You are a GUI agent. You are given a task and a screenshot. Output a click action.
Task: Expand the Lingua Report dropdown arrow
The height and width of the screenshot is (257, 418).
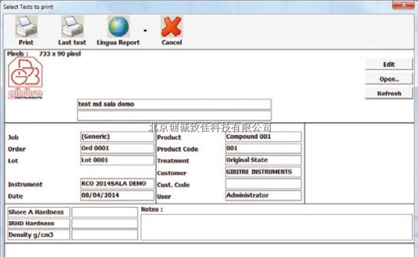click(x=145, y=29)
